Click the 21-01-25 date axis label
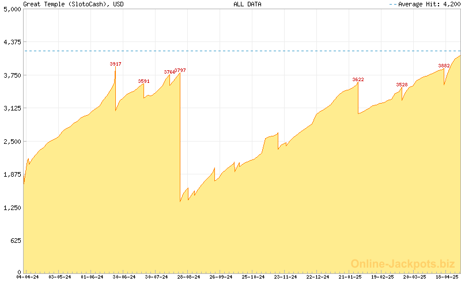This screenshot has width=461, height=282. pyautogui.click(x=350, y=277)
